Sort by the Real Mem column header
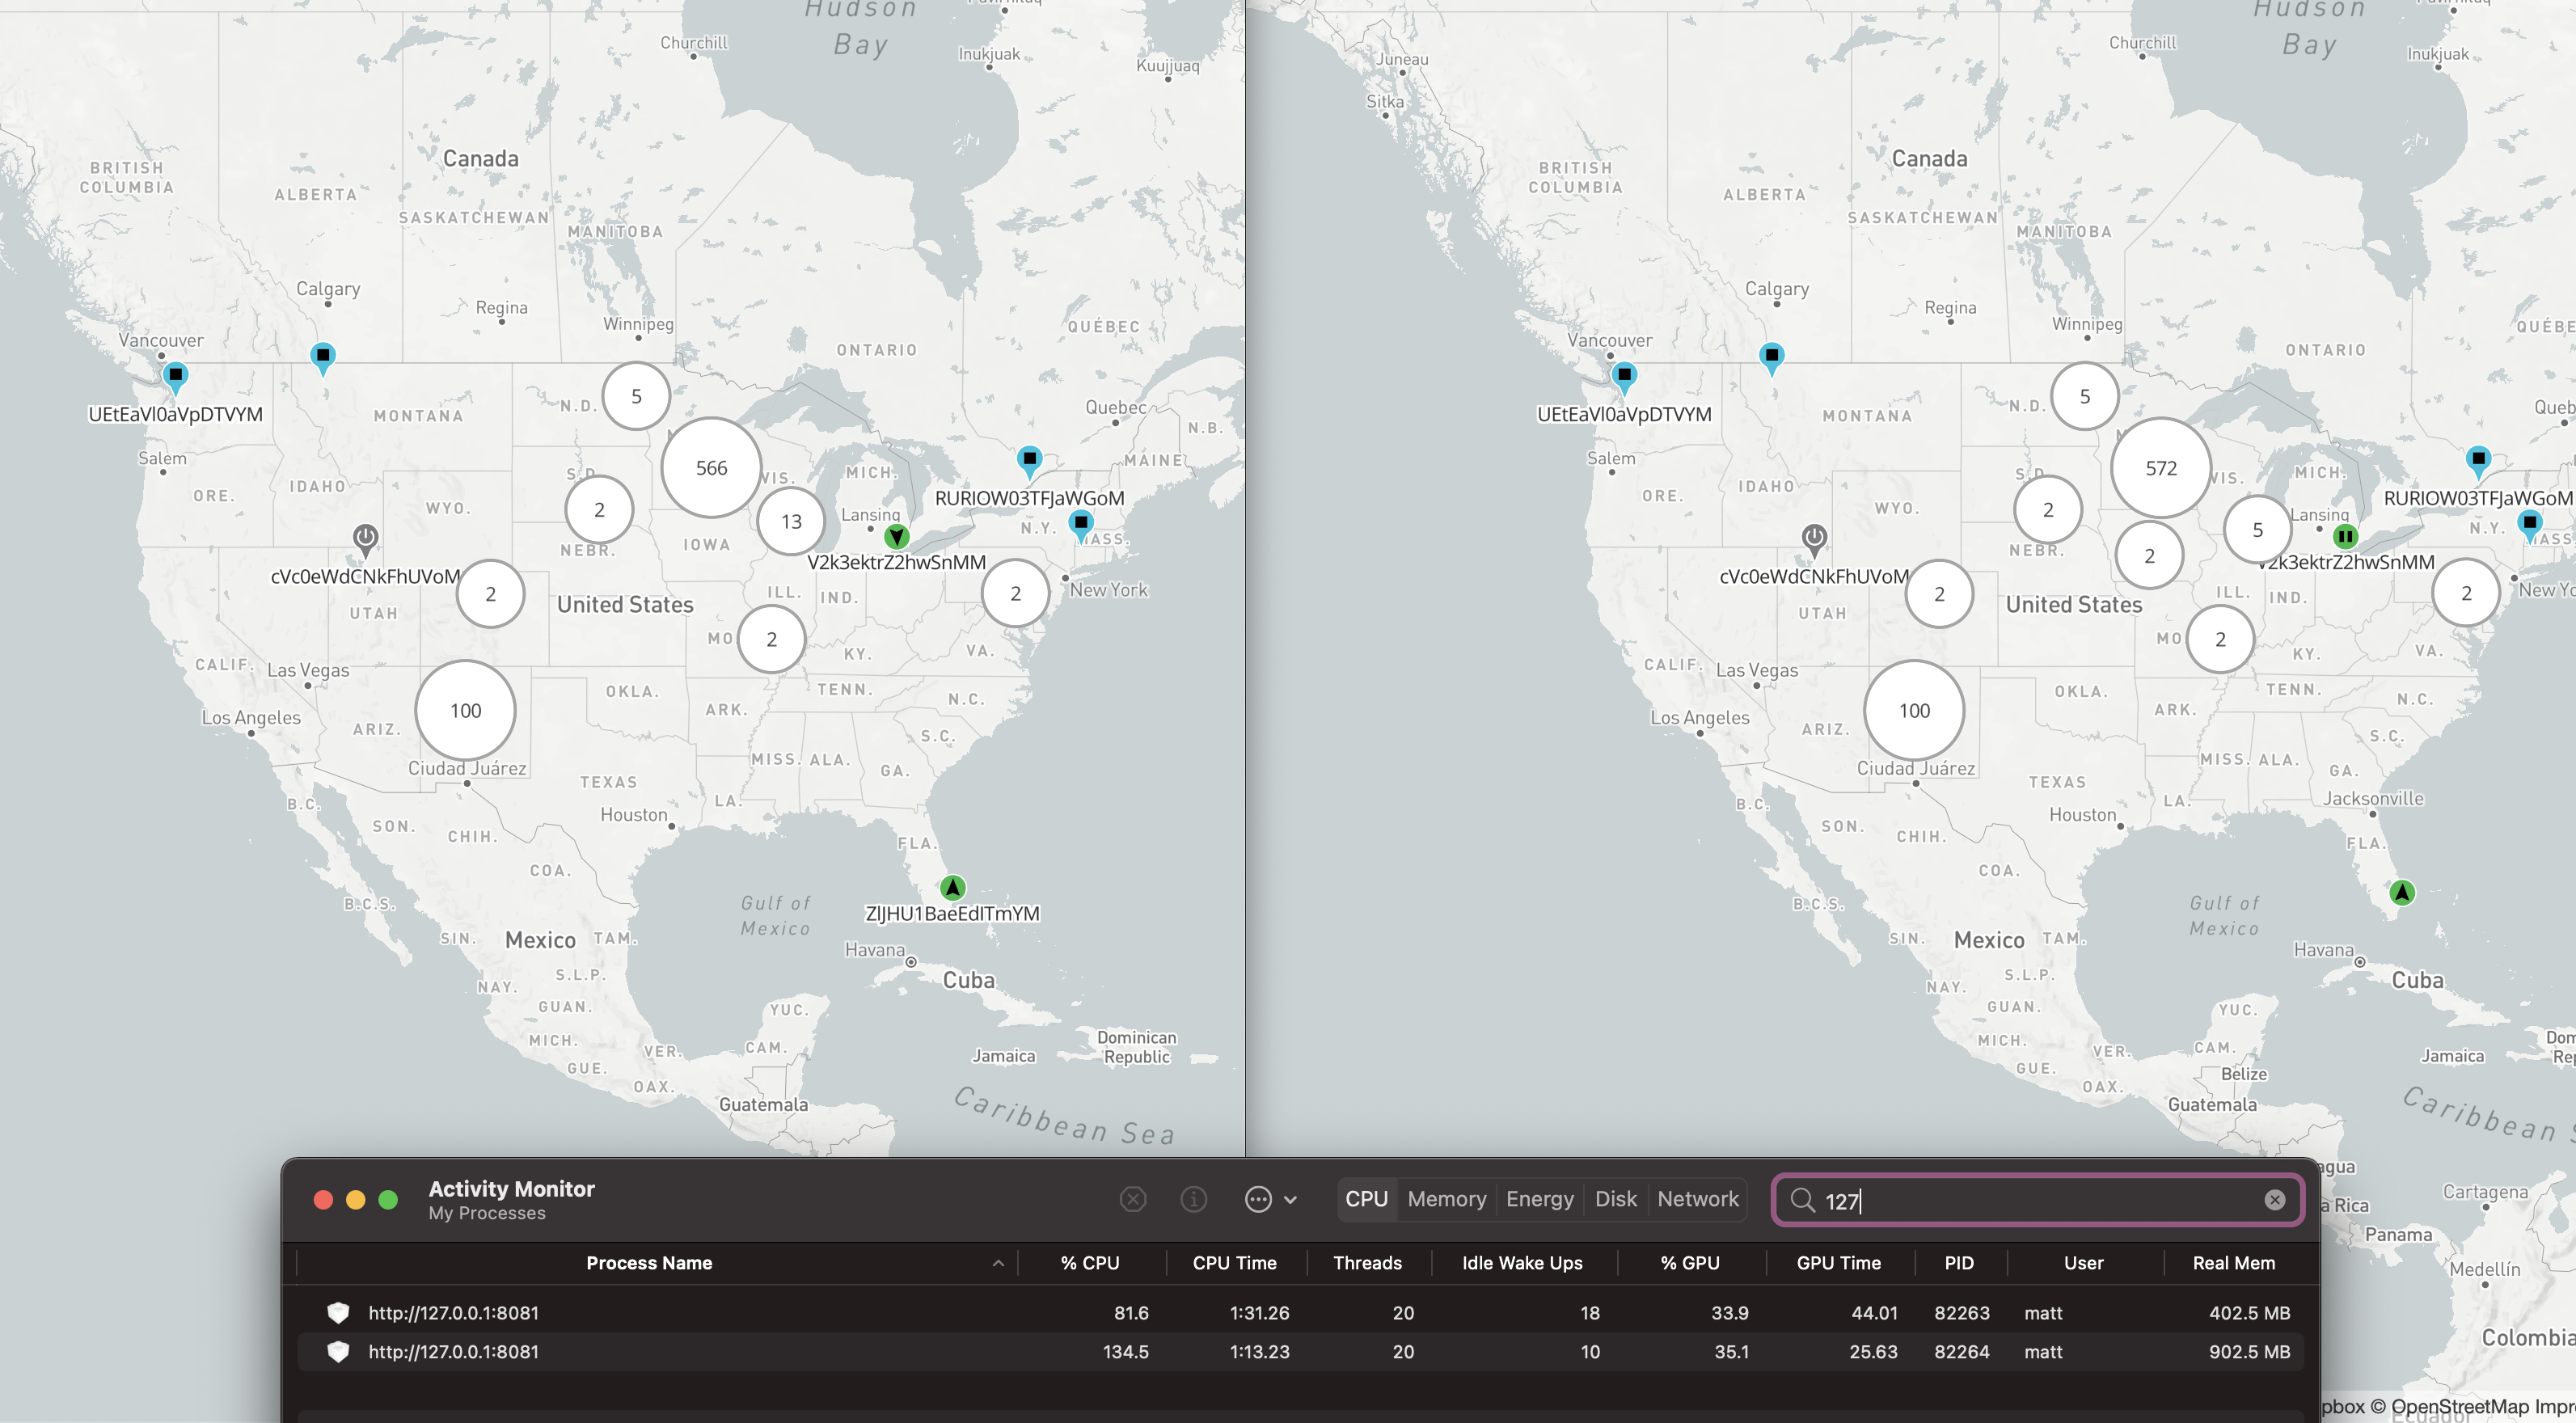The height and width of the screenshot is (1423, 2576). click(2233, 1263)
